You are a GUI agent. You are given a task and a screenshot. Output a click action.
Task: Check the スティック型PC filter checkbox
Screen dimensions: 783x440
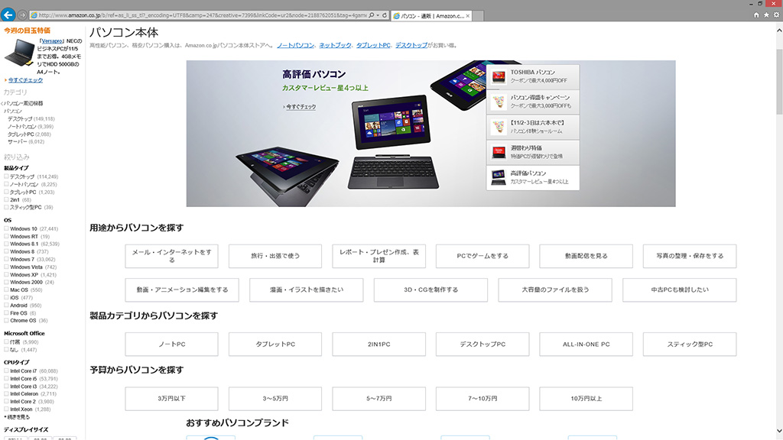(x=6, y=207)
